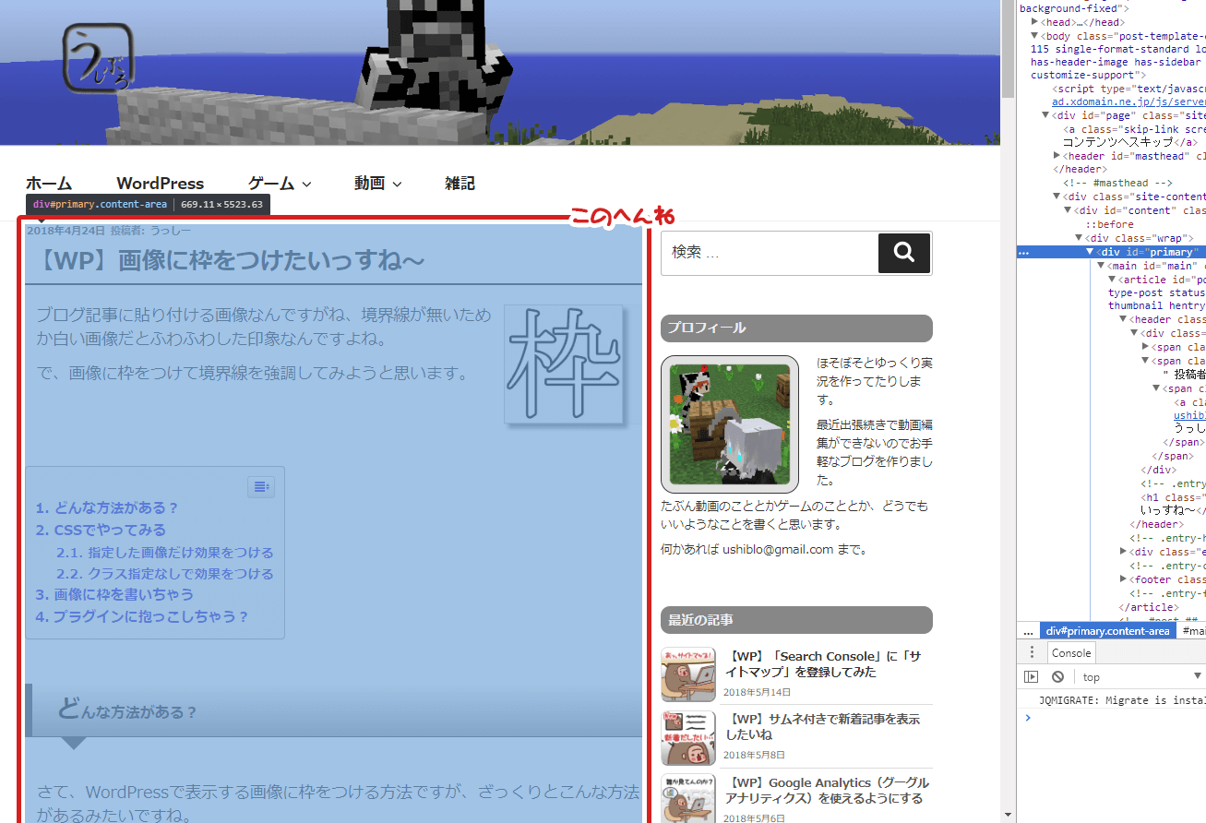This screenshot has width=1206, height=823.
Task: Clear the console with block icon
Action: 1057,676
